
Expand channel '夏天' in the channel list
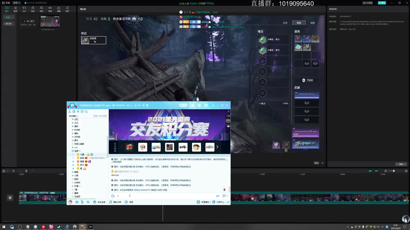pyautogui.click(x=73, y=140)
